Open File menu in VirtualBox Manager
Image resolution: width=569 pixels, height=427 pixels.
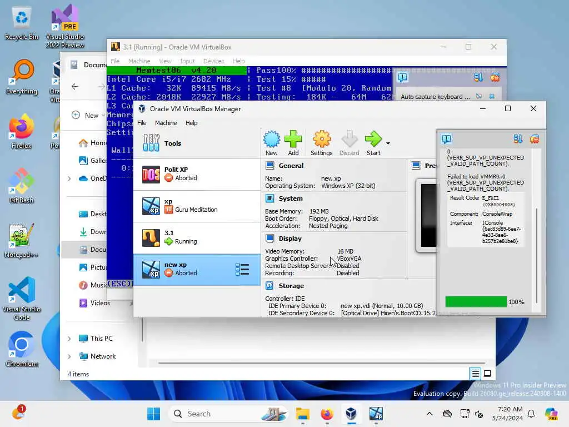coord(142,123)
